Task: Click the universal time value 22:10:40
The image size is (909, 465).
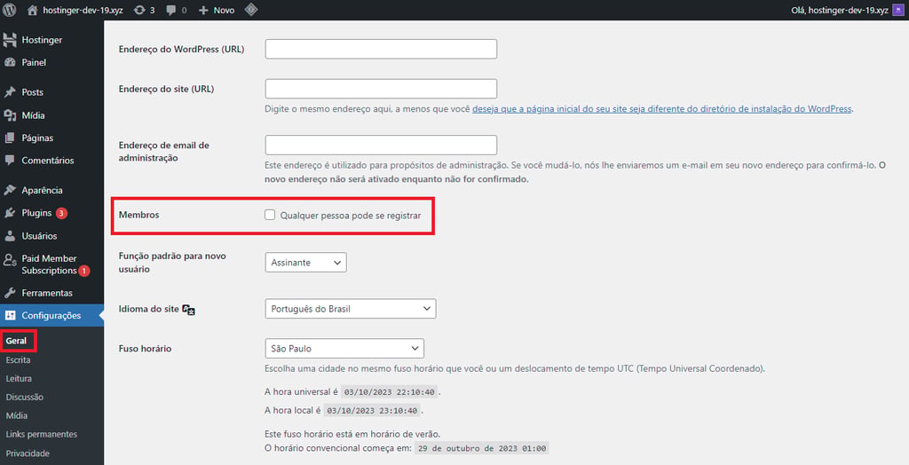Action: point(389,392)
